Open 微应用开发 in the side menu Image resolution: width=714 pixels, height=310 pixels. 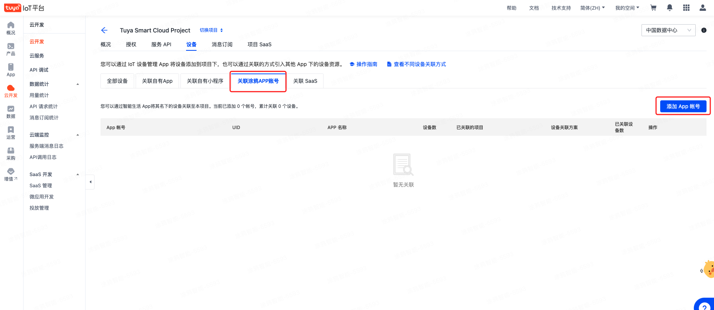pos(41,197)
